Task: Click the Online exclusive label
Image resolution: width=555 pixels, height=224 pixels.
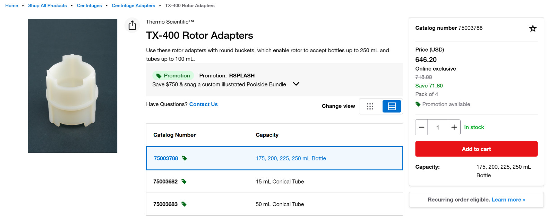Action: tap(436, 68)
